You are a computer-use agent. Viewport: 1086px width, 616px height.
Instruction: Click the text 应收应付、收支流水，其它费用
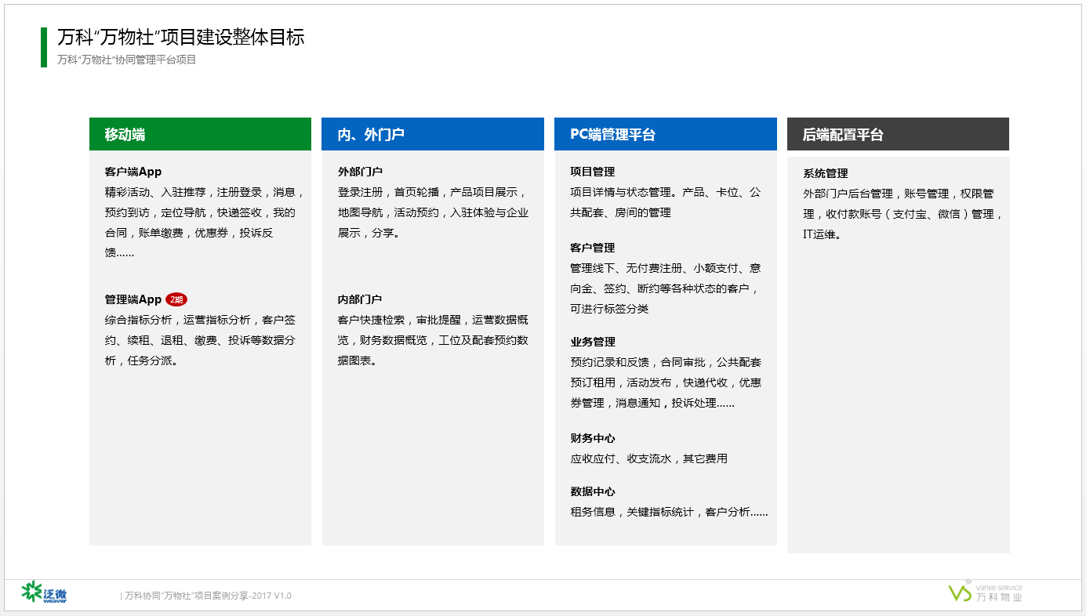(649, 458)
